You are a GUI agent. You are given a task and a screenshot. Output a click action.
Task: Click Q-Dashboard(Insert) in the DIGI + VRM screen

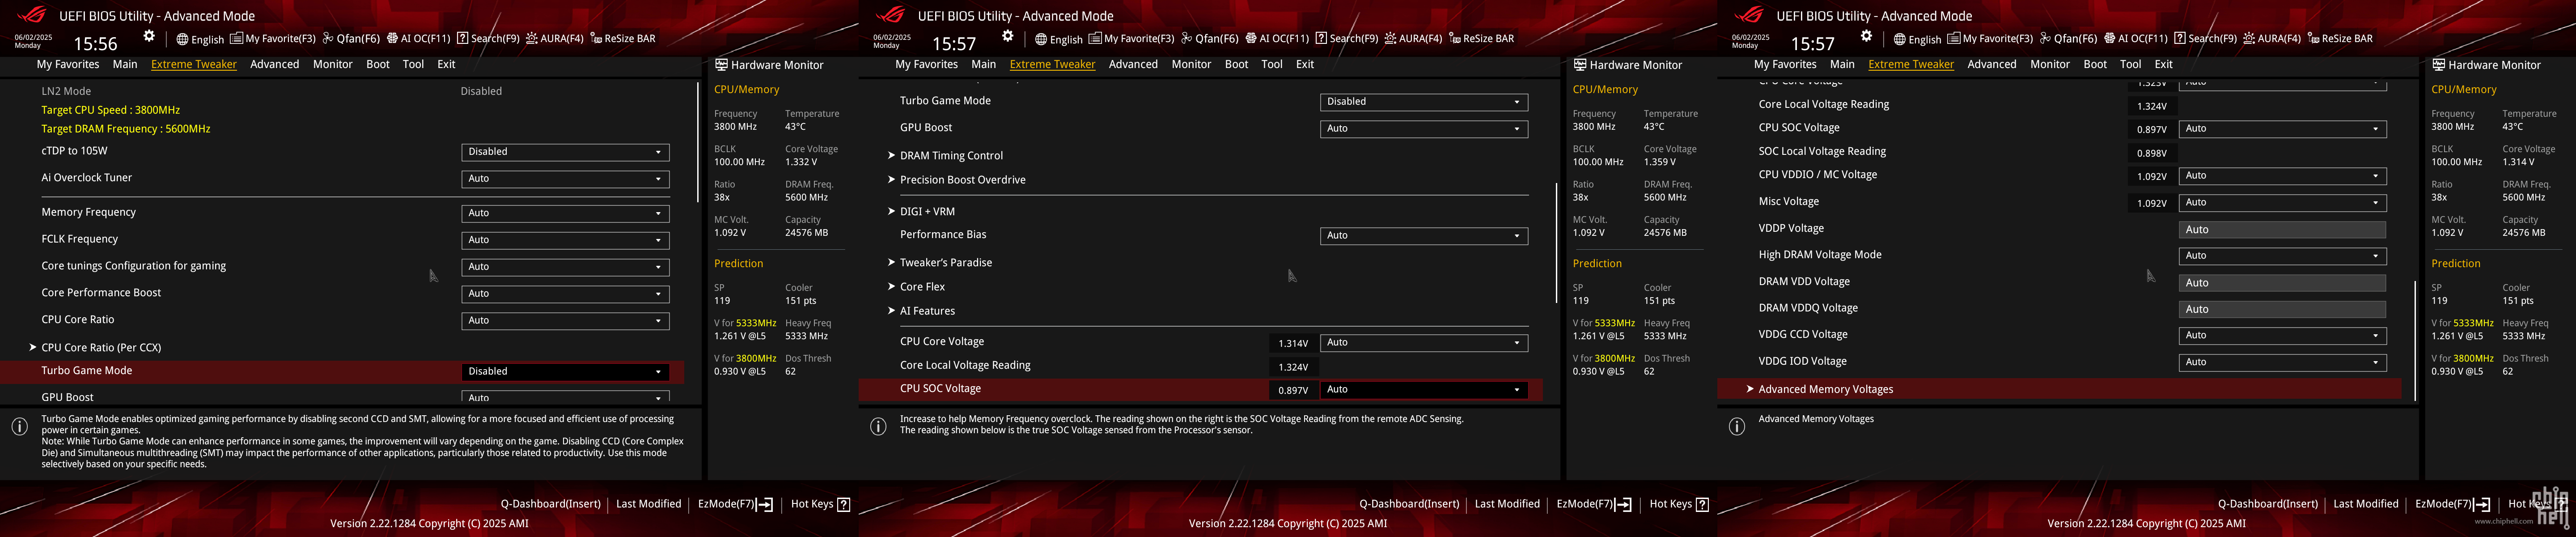[x=1409, y=504]
